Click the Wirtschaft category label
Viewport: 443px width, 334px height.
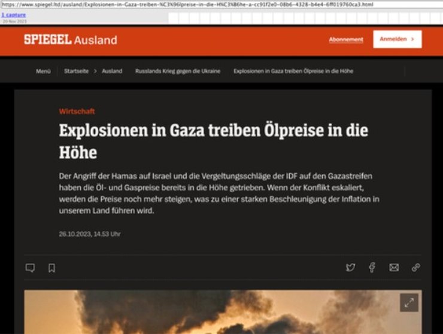click(x=77, y=111)
